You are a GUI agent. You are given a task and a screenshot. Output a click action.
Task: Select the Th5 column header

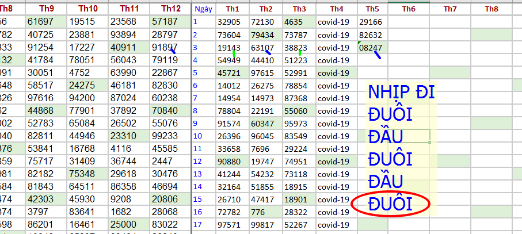tap(372, 9)
